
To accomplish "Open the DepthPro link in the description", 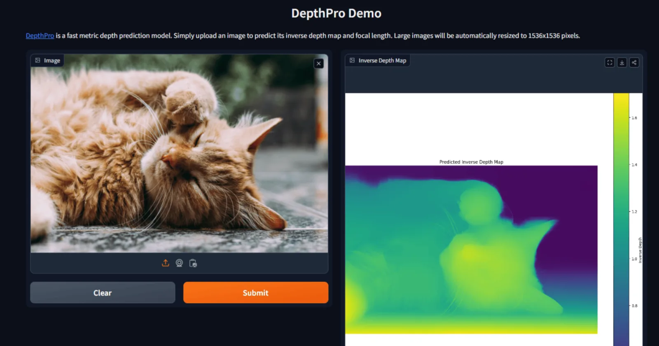I will click(40, 35).
